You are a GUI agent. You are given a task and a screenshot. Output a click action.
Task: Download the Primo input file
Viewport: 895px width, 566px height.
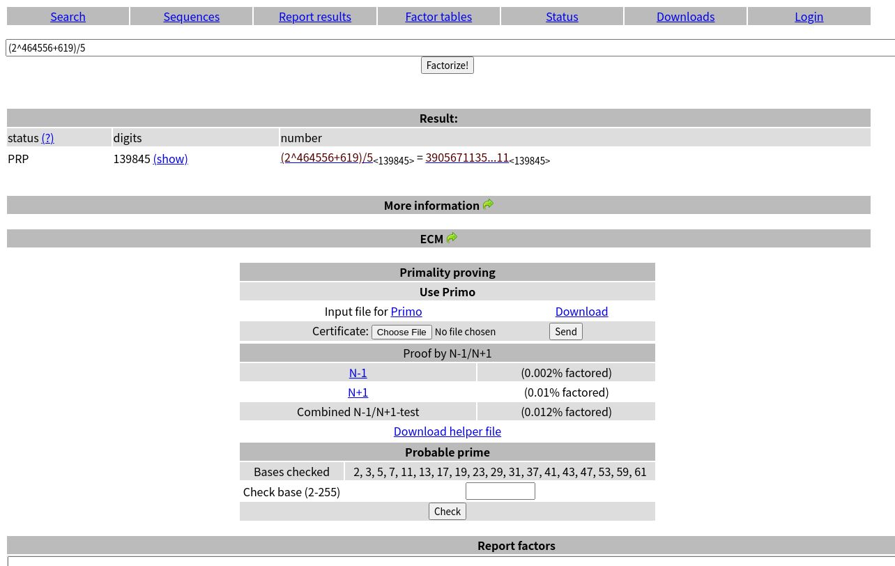coord(581,312)
